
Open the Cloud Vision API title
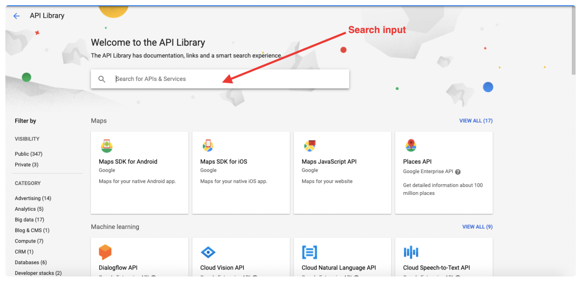tap(222, 267)
